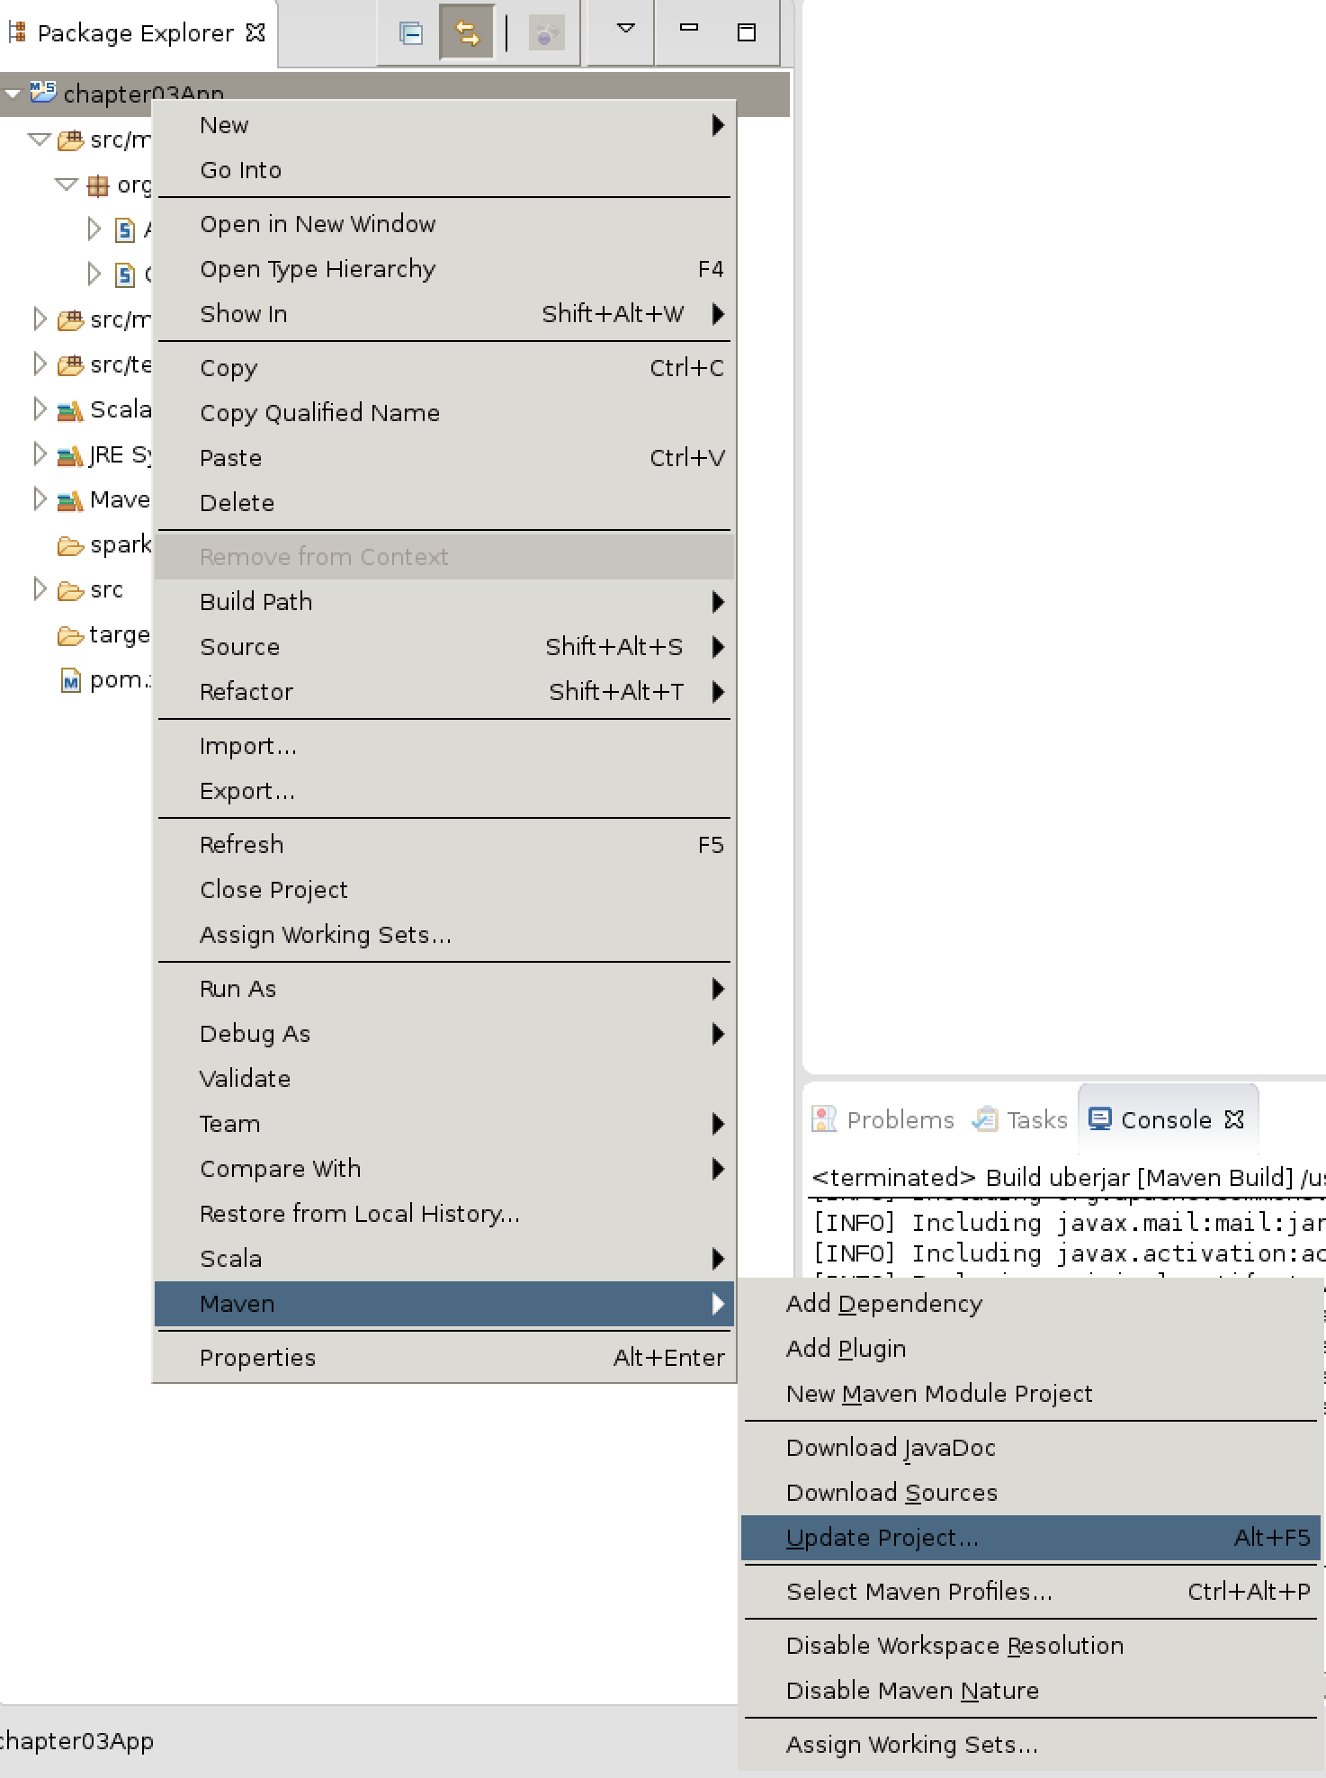1326x1778 pixels.
Task: Choose Export... from the menu
Action: 444,791
